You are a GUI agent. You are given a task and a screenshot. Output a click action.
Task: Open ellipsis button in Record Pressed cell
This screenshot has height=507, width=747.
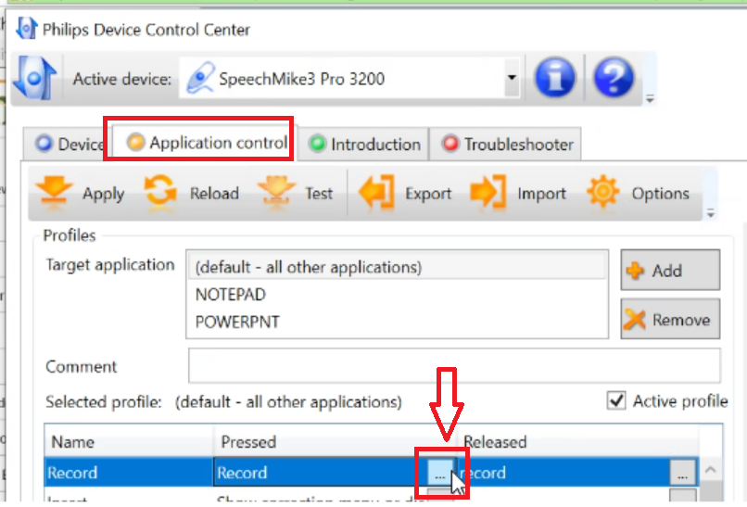tap(438, 473)
